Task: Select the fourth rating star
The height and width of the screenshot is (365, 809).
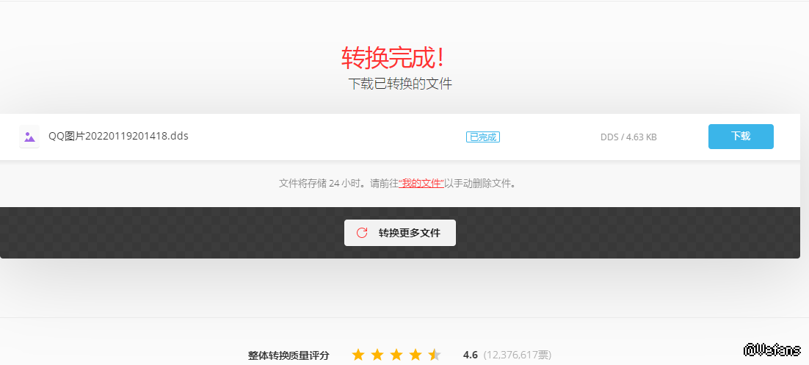Action: point(416,355)
